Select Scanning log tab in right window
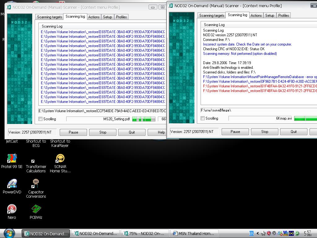Image resolution: width=317 pixels, height=238 pixels. pos(237,15)
